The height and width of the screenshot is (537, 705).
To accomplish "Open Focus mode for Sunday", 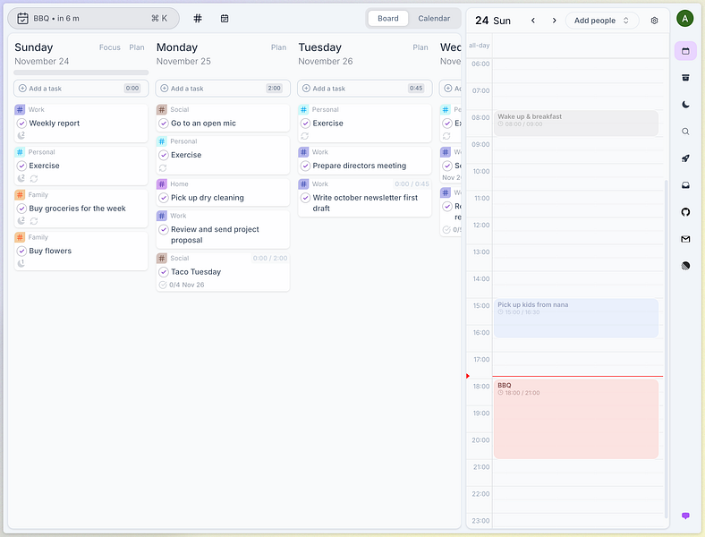I will pos(110,47).
